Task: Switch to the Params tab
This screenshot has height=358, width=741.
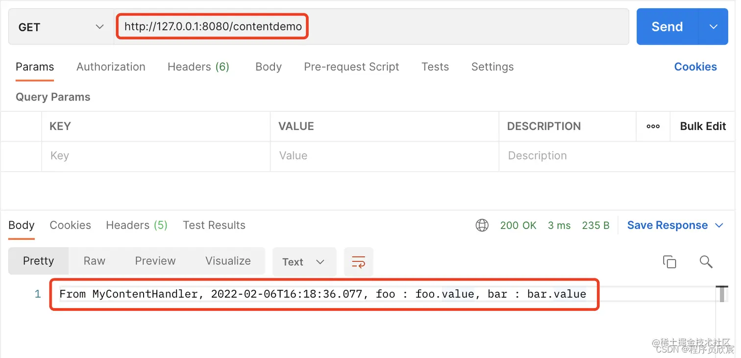Action: (x=35, y=67)
